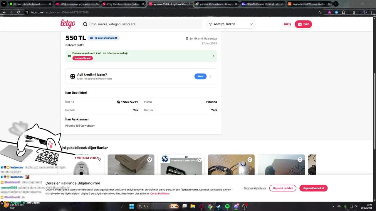Switch to the husamyuyu YouTube tab
This screenshot has height=211, width=376.
click(x=77, y=4)
